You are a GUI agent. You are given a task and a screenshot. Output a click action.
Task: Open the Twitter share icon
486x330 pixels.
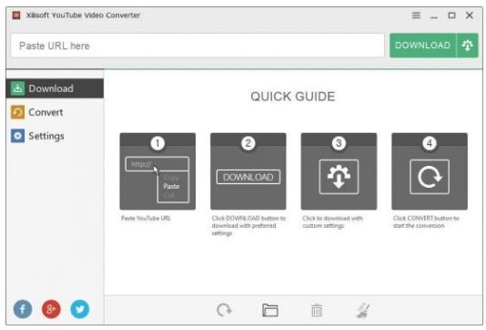point(80,309)
